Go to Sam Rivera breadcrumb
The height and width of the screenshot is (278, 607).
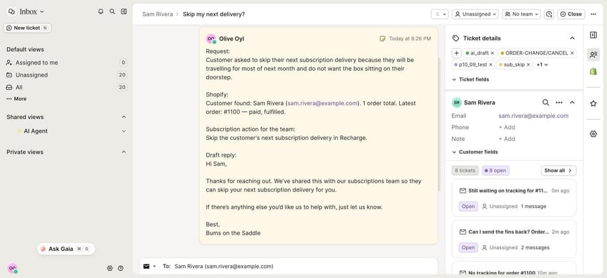click(x=158, y=14)
